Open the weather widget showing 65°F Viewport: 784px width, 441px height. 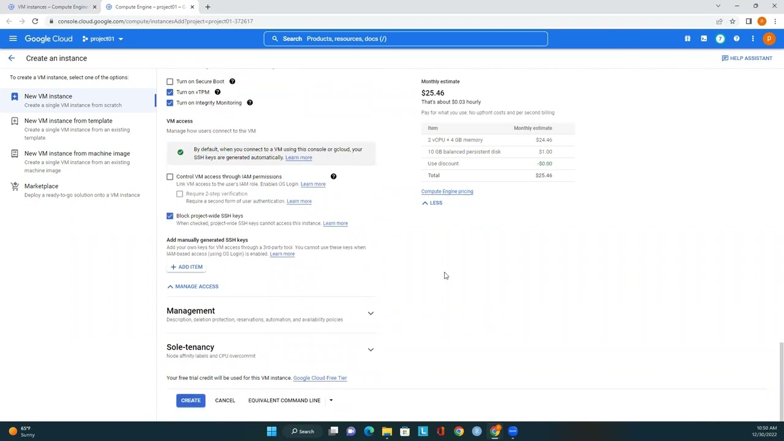(21, 431)
